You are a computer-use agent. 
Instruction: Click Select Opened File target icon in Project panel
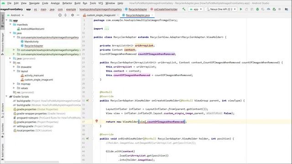[60, 15]
